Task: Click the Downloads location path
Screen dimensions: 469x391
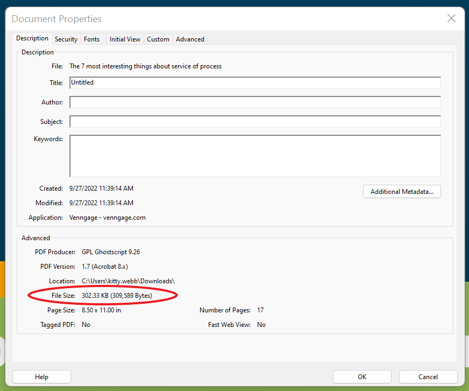Action: pos(128,281)
